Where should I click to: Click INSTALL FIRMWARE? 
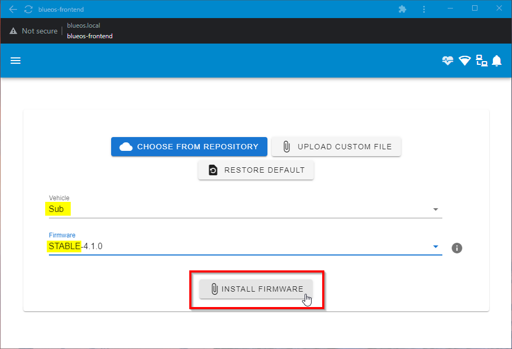[256, 288]
